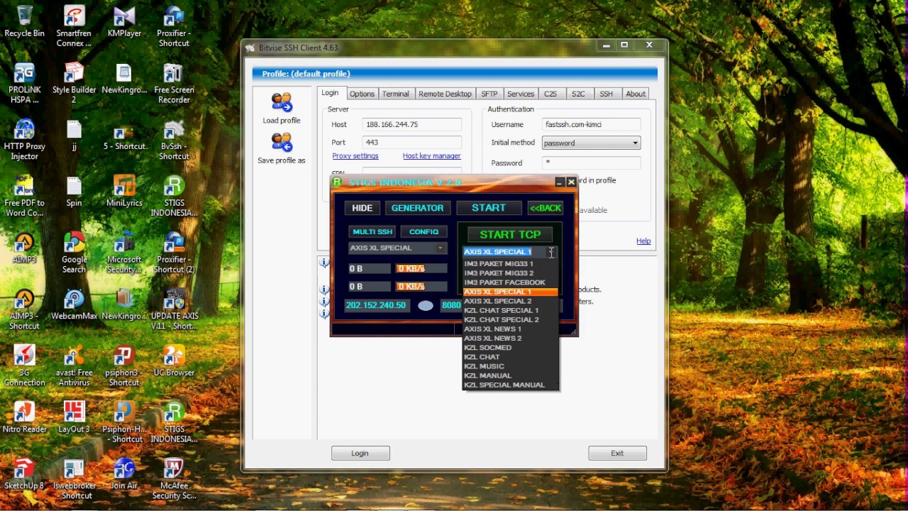This screenshot has width=908, height=511.
Task: Open psiphon3 shortcut icon
Action: coord(124,366)
